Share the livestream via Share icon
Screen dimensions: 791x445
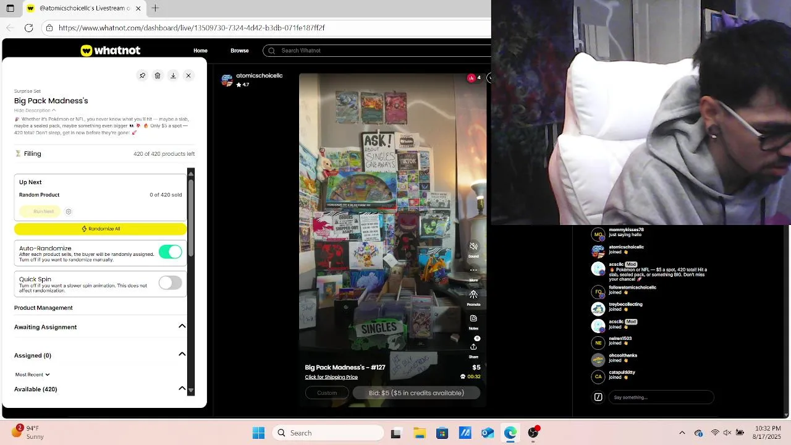(x=473, y=347)
